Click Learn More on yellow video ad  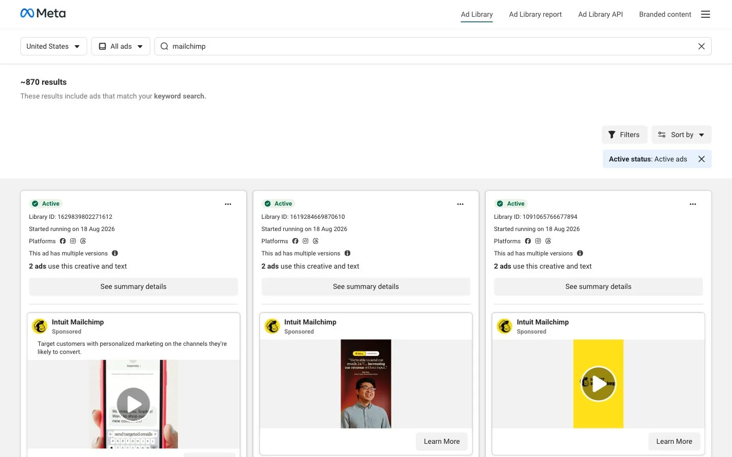tap(674, 441)
